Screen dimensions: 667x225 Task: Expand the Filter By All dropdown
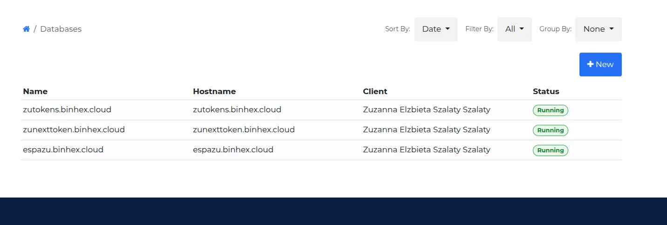click(514, 29)
